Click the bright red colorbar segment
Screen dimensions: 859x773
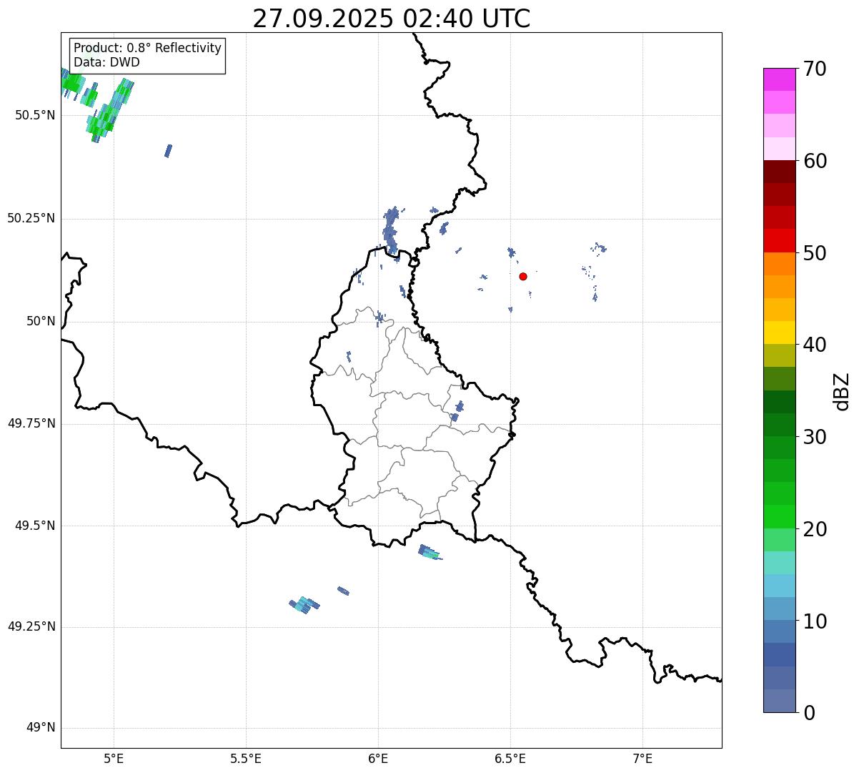[x=779, y=241]
